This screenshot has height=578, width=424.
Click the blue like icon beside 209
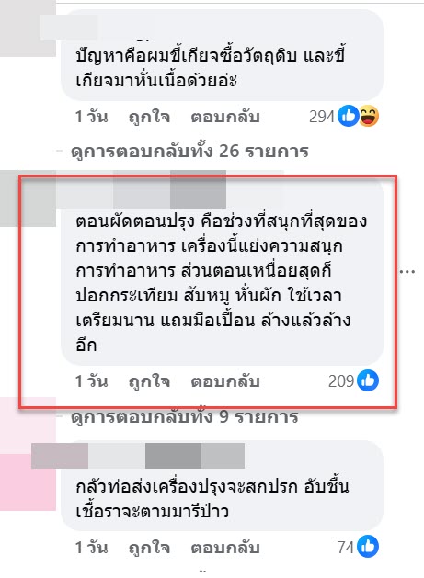pos(368,380)
